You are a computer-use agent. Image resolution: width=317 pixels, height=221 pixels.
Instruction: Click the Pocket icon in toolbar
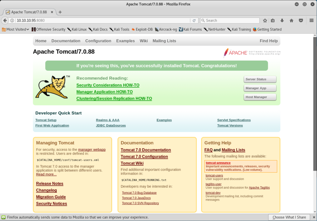tap(301, 20)
